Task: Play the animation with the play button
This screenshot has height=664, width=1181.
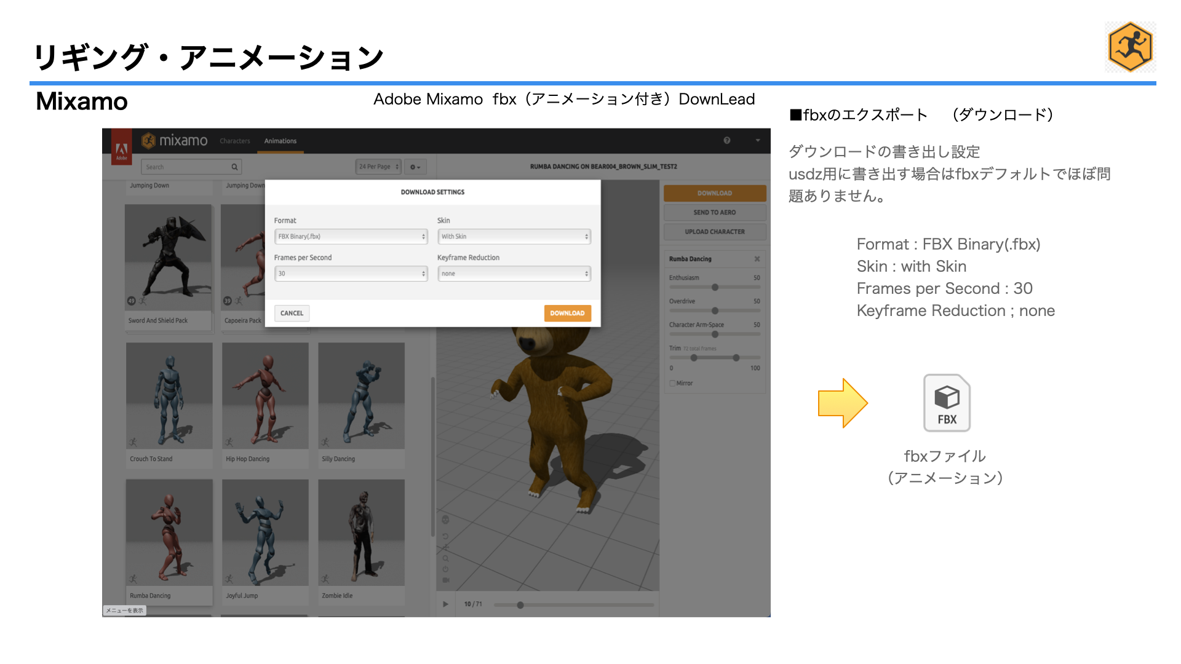Action: point(445,604)
